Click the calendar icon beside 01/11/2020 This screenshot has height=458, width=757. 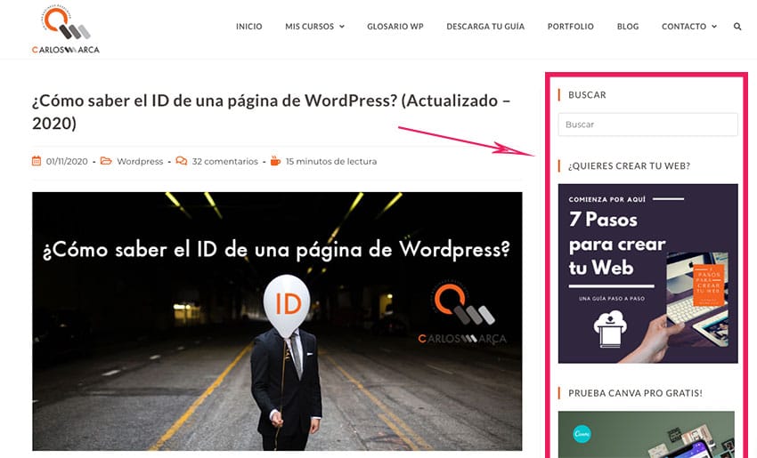(x=37, y=161)
